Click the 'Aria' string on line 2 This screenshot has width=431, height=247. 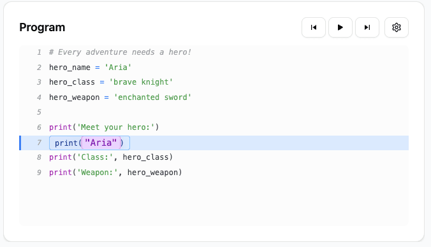118,67
